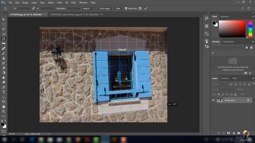This screenshot has height=143, width=255.
Task: Cancel the current crop operation
Action: click(x=140, y=8)
